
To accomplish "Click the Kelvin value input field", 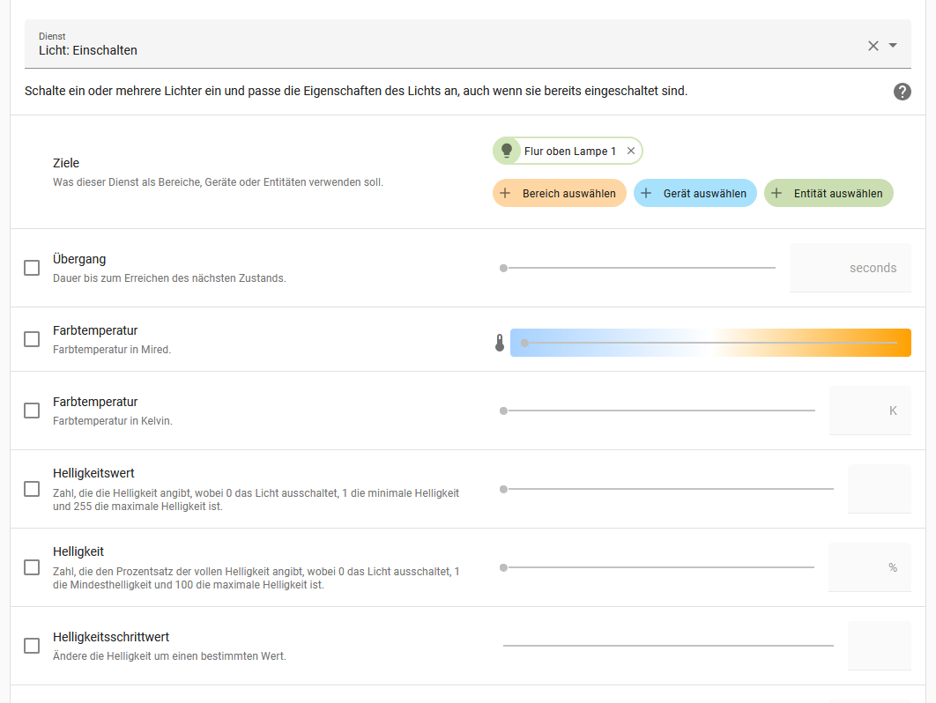I will (x=868, y=411).
